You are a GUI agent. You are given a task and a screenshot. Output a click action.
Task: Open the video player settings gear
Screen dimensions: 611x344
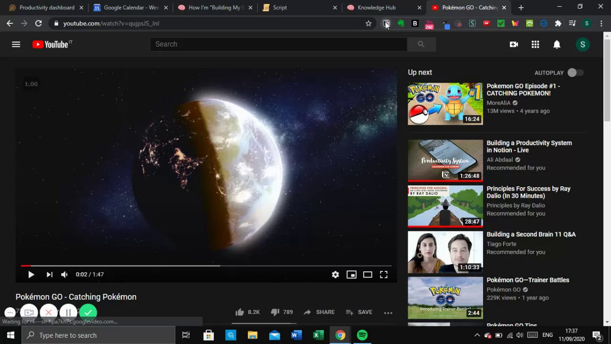point(335,275)
